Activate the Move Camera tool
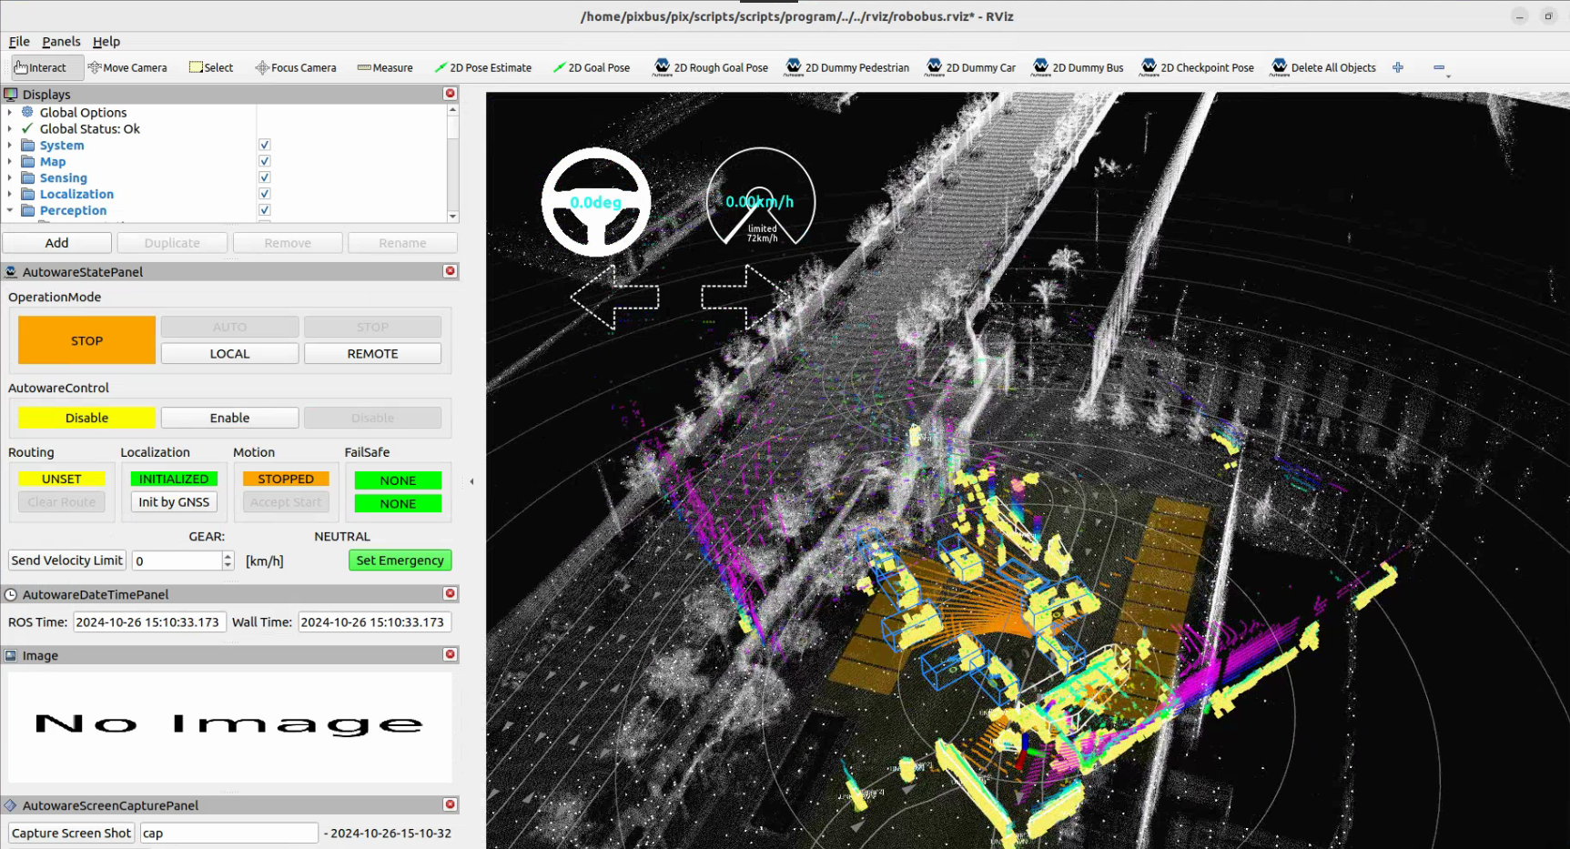1570x849 pixels. (x=127, y=67)
